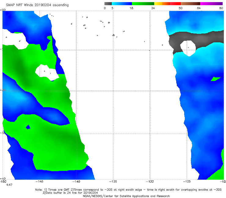Click the '-130' longitude axis label
Image resolution: width=226 pixels, height=198 pixels.
click(150, 182)
